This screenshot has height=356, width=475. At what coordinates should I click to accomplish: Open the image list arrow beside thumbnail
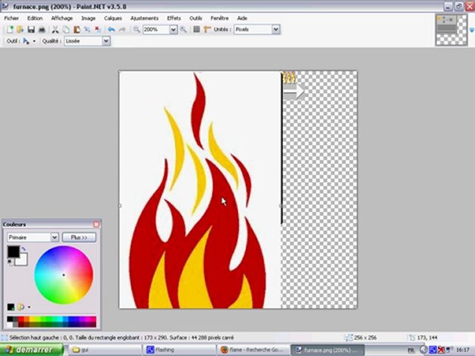[472, 30]
